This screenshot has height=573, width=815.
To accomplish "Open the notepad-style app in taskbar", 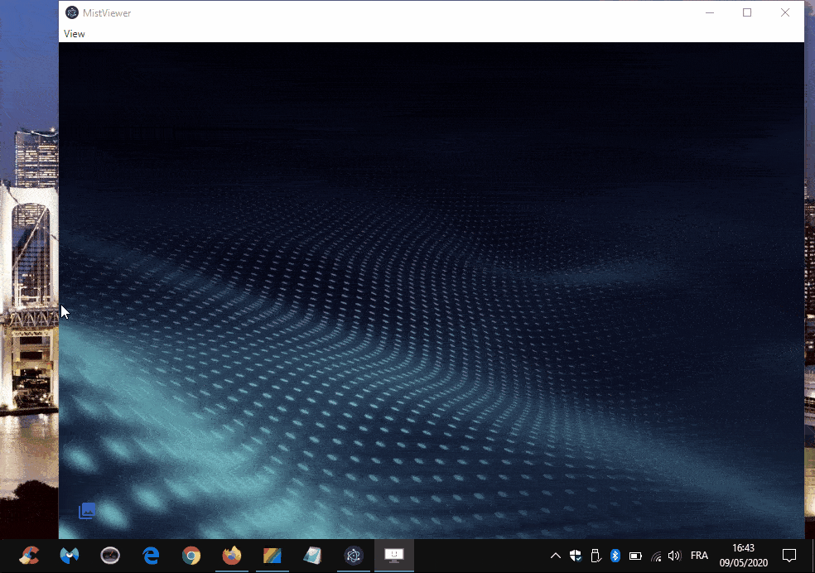I will pyautogui.click(x=313, y=556).
